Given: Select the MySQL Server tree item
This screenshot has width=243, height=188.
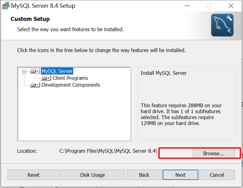Looking at the screenshot, I should click(57, 71).
